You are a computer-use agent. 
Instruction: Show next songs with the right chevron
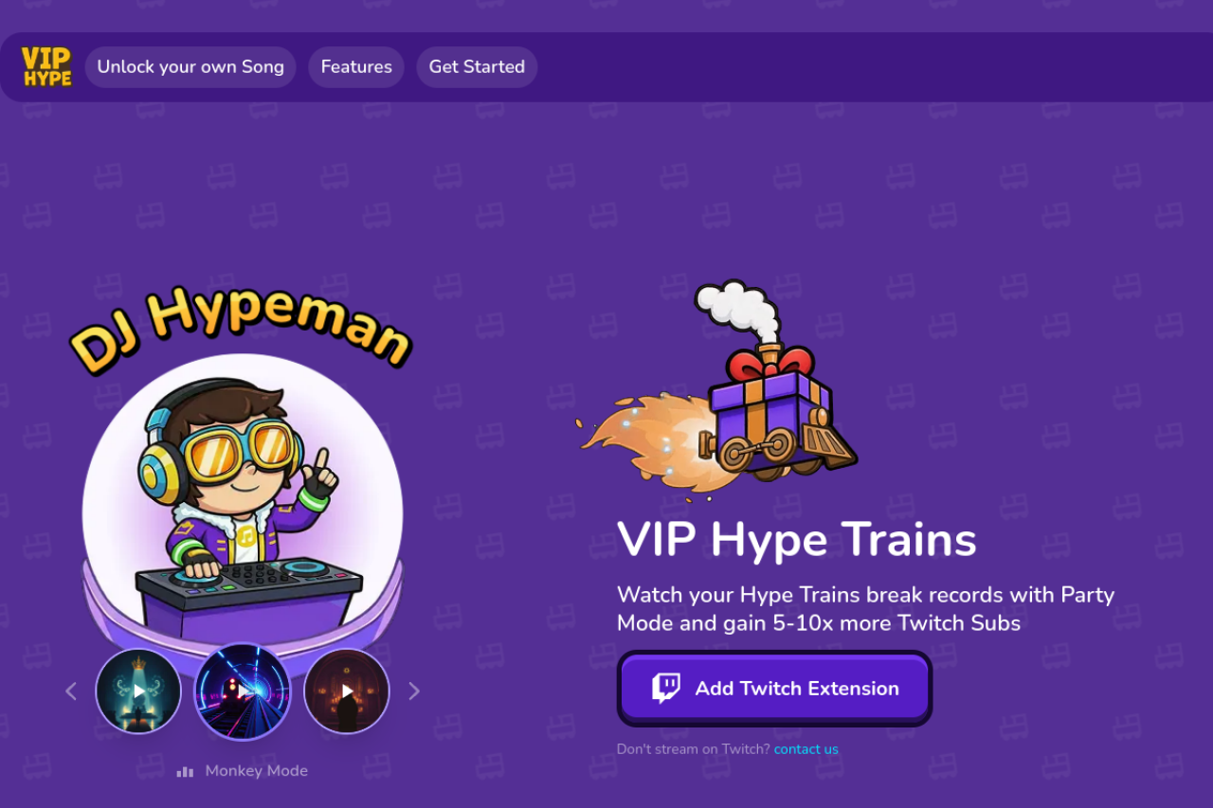click(x=413, y=691)
